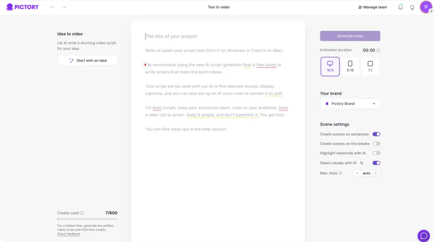434x242 pixels.
Task: Click the underlined 'fine tuned' text
Action: pyautogui.click(x=266, y=65)
